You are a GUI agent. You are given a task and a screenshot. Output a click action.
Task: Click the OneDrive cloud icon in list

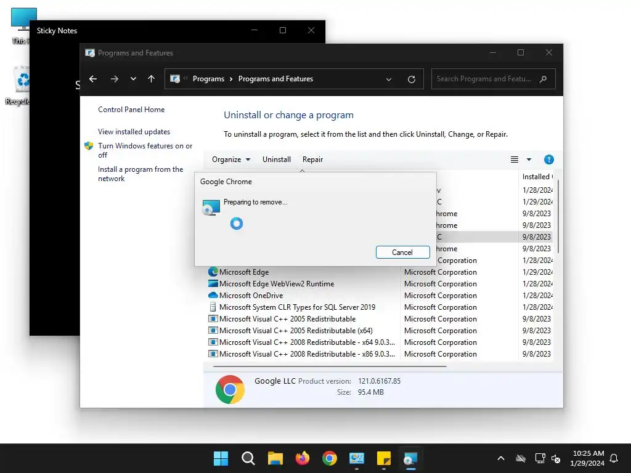pos(213,295)
